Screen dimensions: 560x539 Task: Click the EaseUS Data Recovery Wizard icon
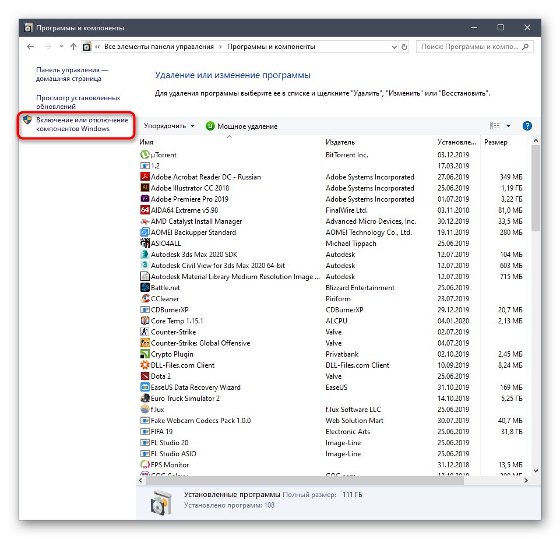click(145, 387)
